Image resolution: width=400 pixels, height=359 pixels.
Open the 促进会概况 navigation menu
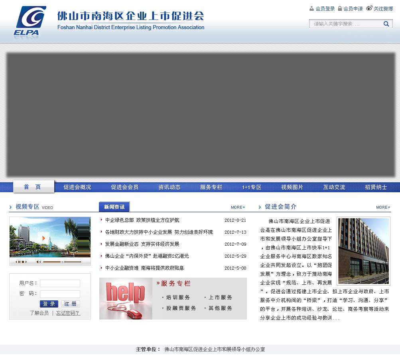[x=77, y=187]
